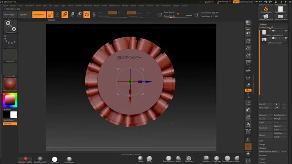Toggle the Live Boolean button
The image size is (292, 164).
pyautogui.click(x=39, y=15)
